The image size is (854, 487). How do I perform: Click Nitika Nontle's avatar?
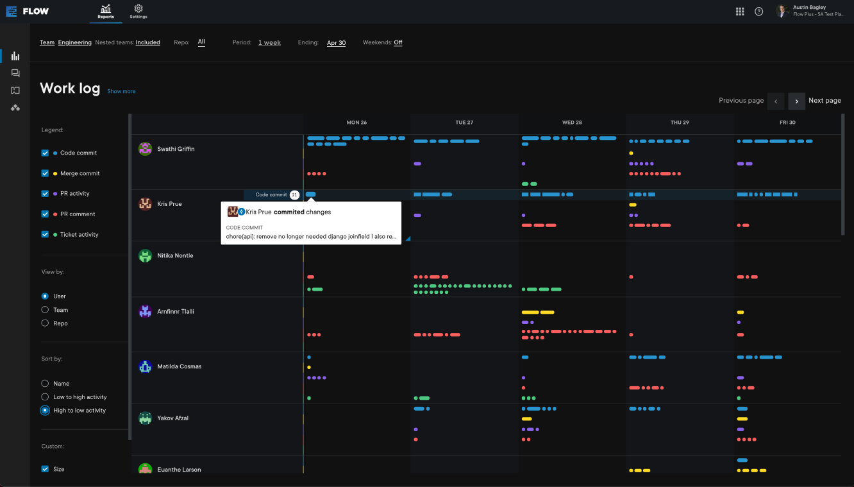(146, 255)
